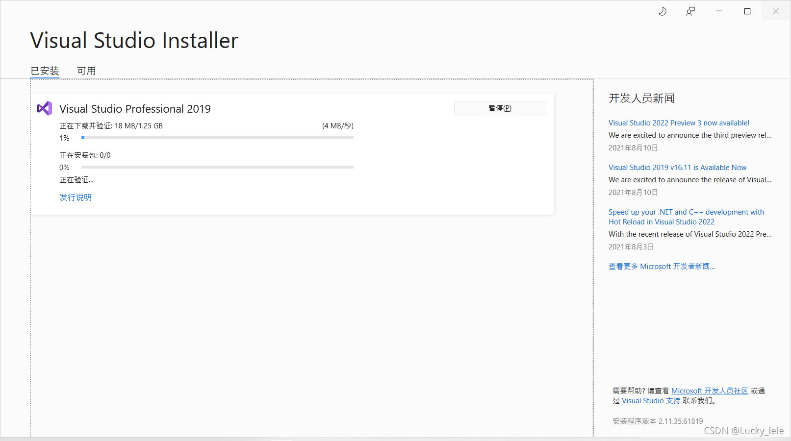Screen dimensions: 791x441
Task: Switch to the 已安装 tab
Action: point(45,71)
